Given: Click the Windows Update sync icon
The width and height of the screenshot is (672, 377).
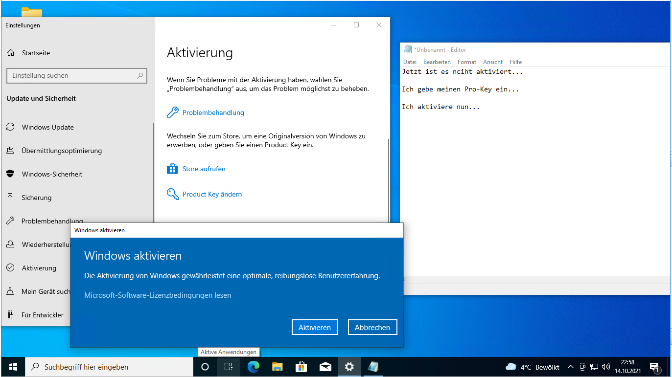Looking at the screenshot, I should 10,127.
